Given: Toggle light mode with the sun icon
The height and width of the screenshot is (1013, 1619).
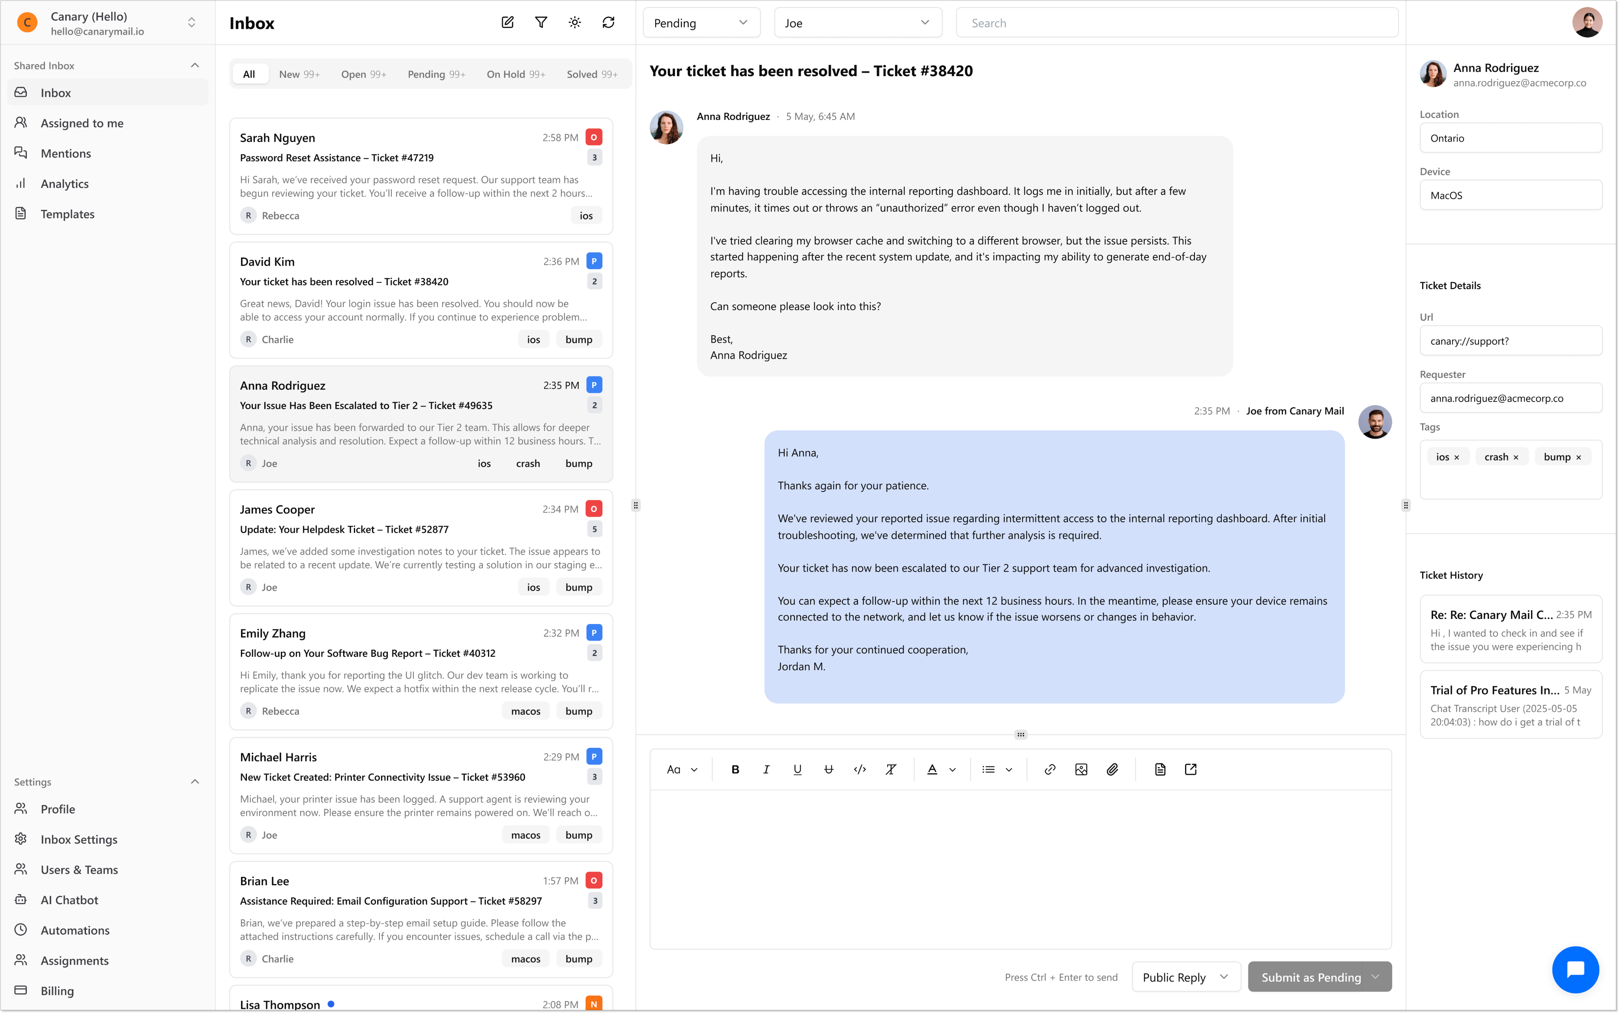Looking at the screenshot, I should point(575,23).
